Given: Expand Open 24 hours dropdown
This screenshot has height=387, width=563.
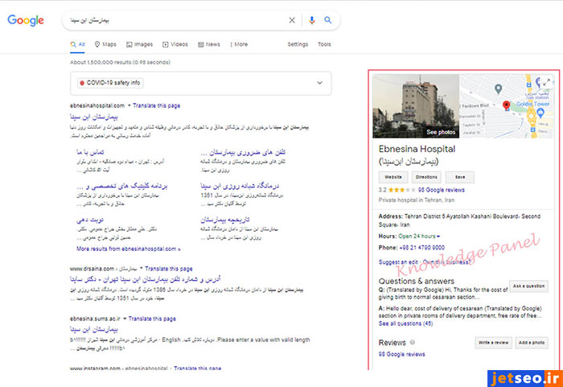Looking at the screenshot, I should click(x=419, y=236).
